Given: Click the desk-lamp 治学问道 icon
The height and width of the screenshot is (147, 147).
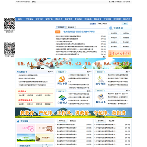Looking at the screenshot, I should (x=100, y=80).
